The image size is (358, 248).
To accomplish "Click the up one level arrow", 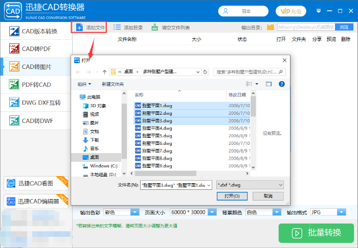I will tap(104, 72).
